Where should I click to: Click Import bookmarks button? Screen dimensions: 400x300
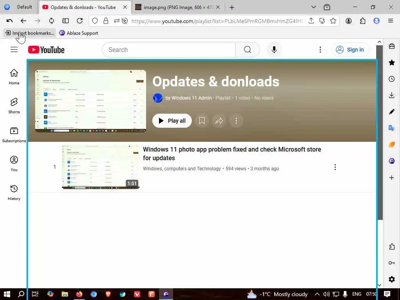point(30,33)
